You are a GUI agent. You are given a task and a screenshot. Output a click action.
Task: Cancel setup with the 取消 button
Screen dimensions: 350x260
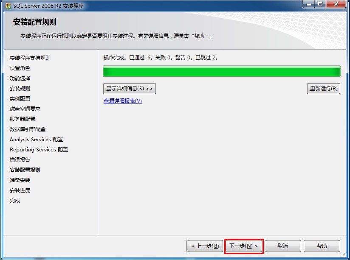coord(283,246)
